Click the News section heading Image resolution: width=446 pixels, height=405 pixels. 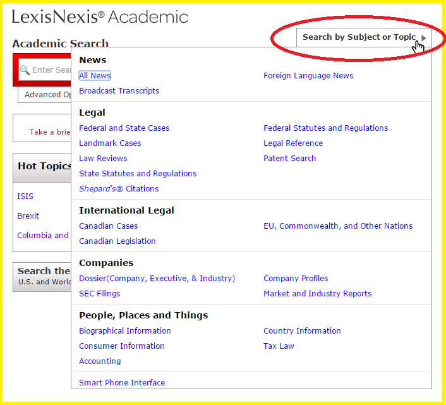[93, 60]
